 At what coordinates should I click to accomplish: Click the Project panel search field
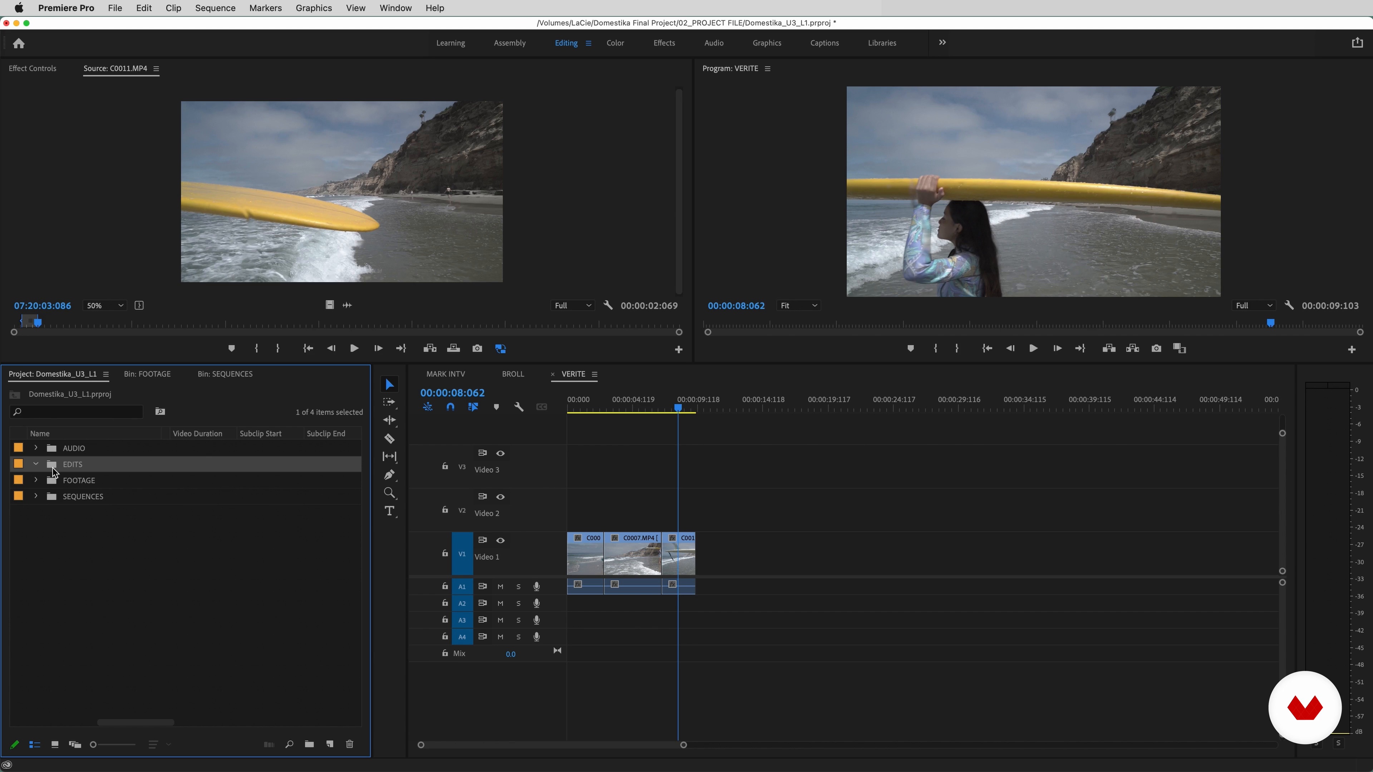[x=76, y=412]
